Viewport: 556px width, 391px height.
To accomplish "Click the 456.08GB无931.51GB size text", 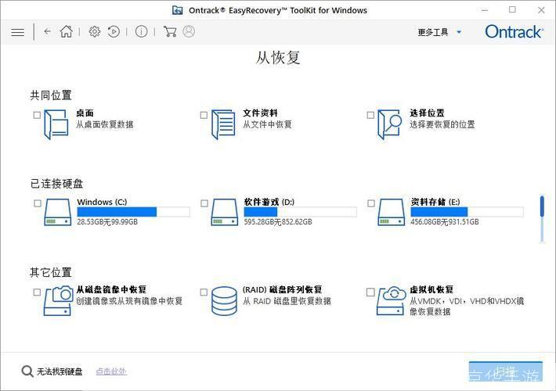I will (445, 222).
